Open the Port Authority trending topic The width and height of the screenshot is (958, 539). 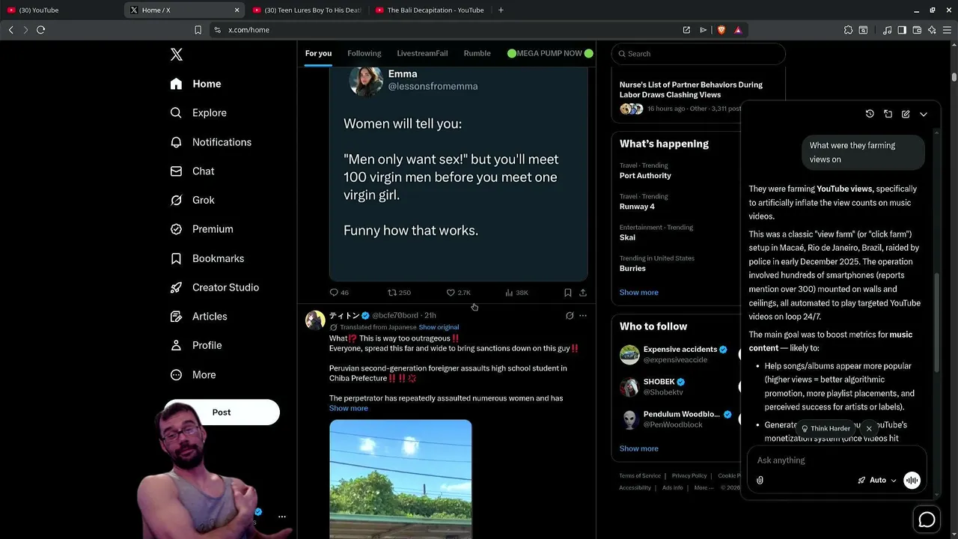click(x=645, y=176)
